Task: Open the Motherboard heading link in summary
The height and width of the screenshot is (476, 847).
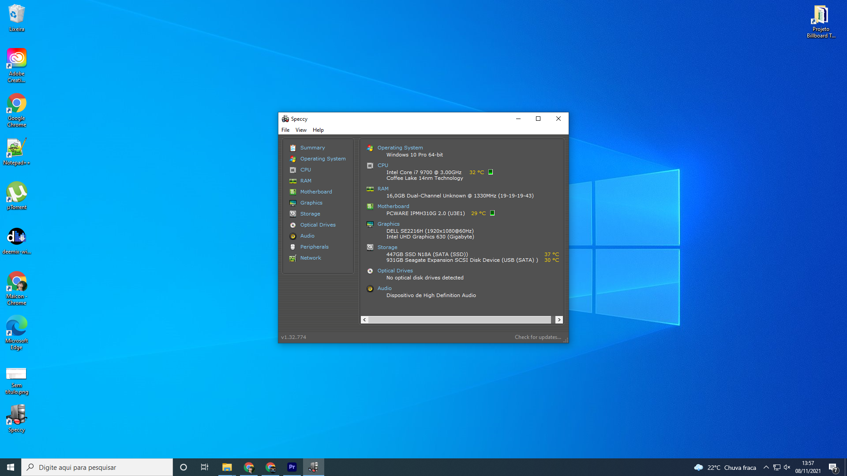Action: click(x=393, y=206)
